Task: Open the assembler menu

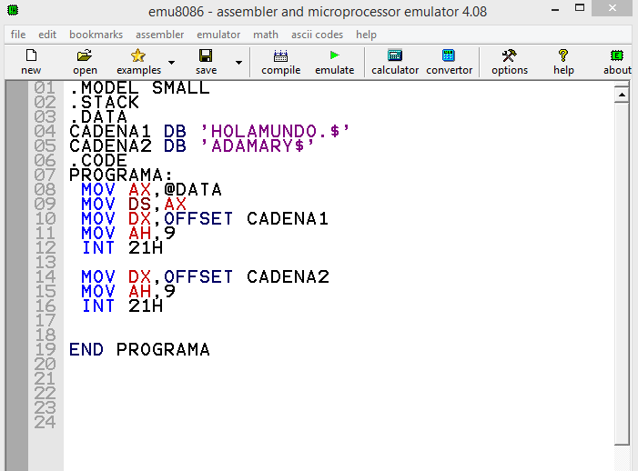Action: (160, 35)
